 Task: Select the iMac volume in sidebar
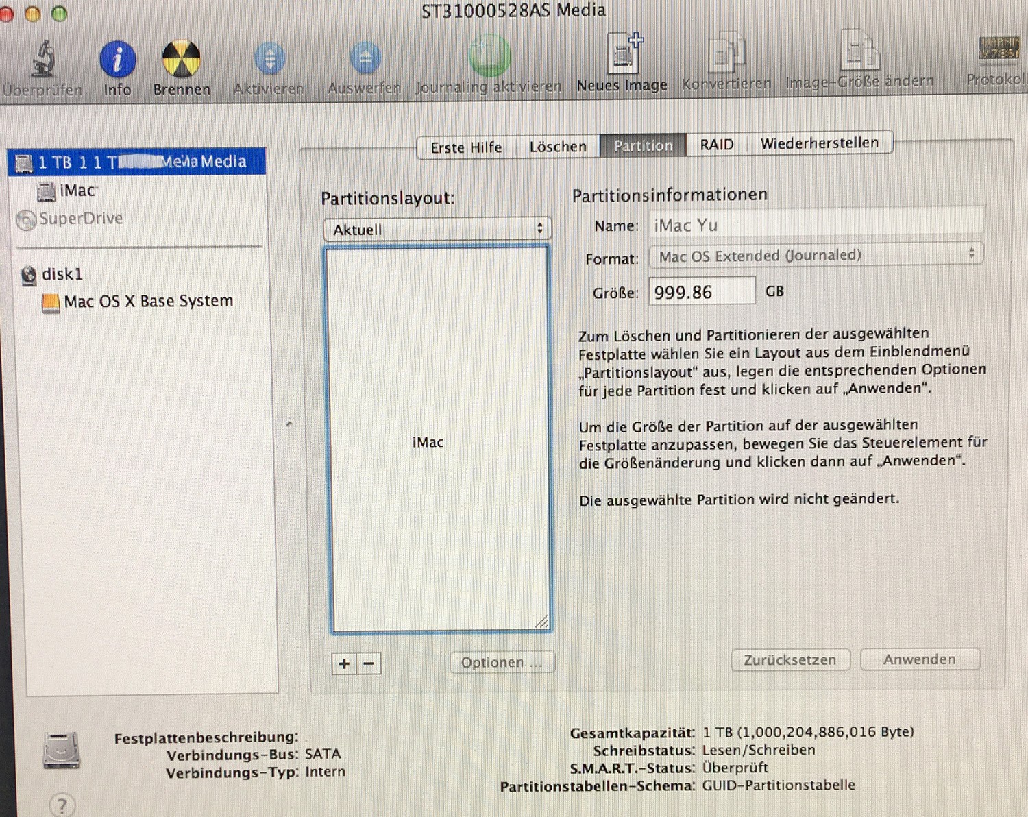(x=67, y=191)
